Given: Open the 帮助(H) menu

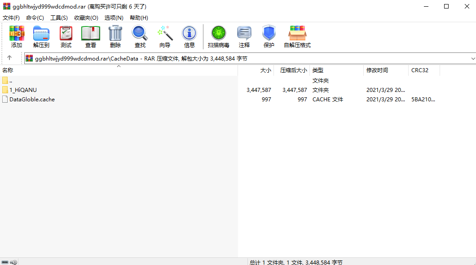Looking at the screenshot, I should pos(139,18).
